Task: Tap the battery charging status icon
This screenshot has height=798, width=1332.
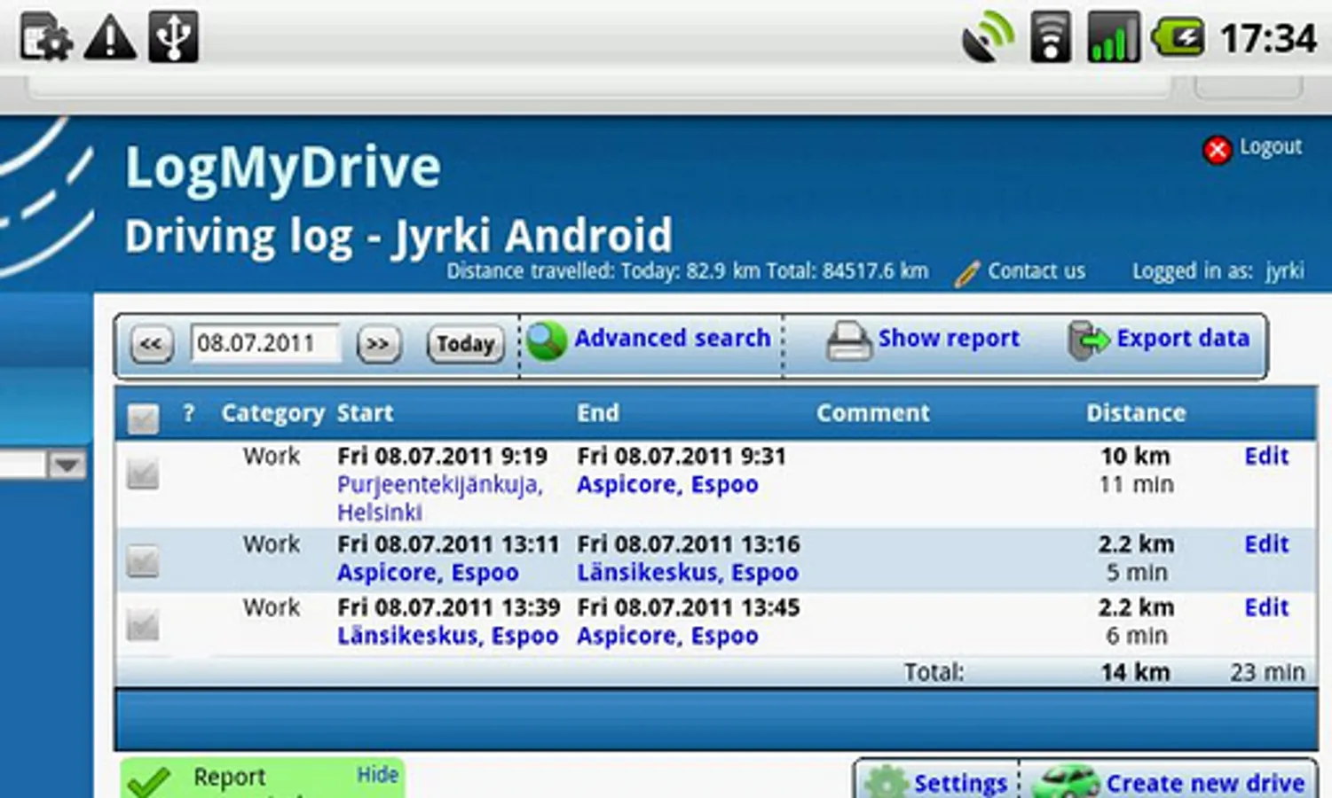Action: click(x=1178, y=38)
